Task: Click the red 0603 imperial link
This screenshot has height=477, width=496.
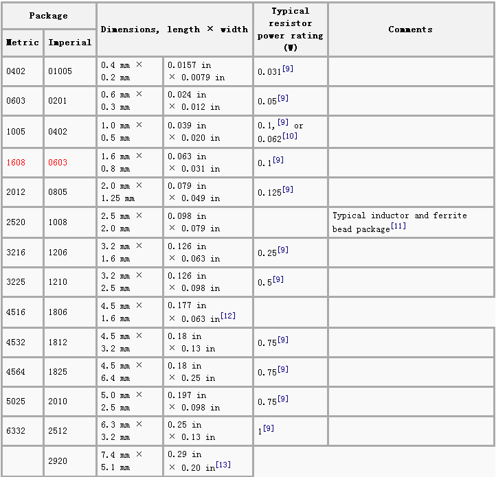Action: point(58,163)
